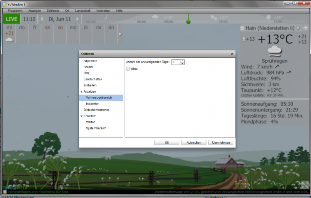Enable the Wind checkbox
Screen dimensions: 311x198
pos(128,69)
